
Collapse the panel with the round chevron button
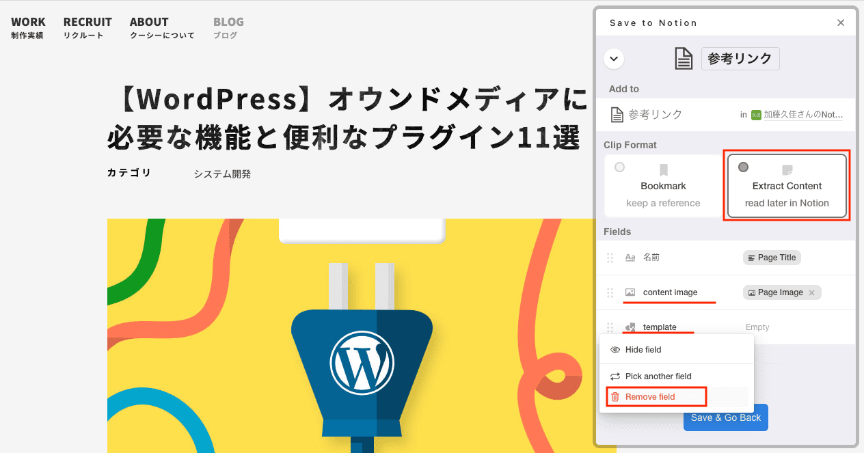(614, 59)
